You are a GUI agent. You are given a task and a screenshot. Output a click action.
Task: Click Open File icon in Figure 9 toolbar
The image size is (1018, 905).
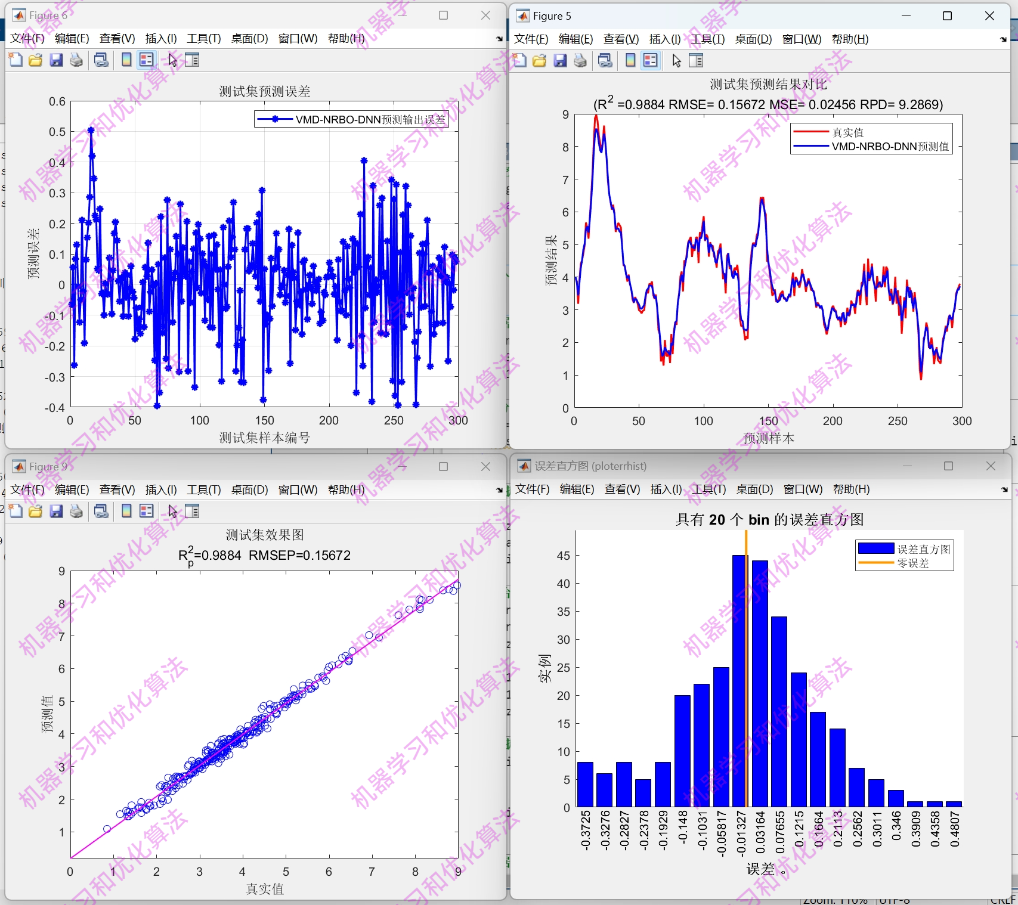36,511
